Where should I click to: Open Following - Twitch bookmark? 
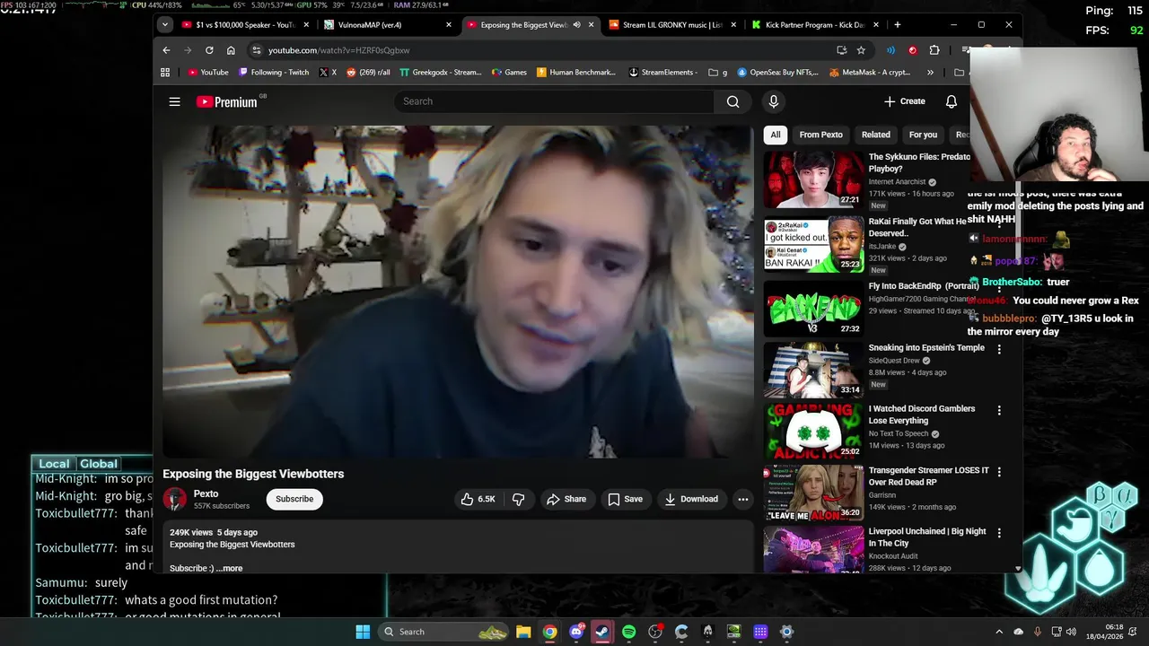[274, 72]
